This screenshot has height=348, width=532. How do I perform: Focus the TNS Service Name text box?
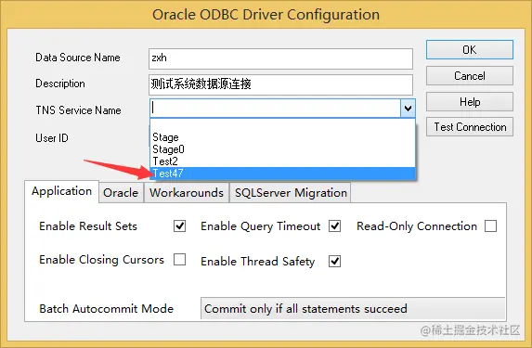pos(275,109)
